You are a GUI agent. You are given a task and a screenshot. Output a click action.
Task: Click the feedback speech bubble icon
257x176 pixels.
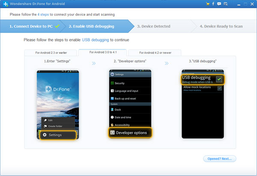tap(219, 4)
